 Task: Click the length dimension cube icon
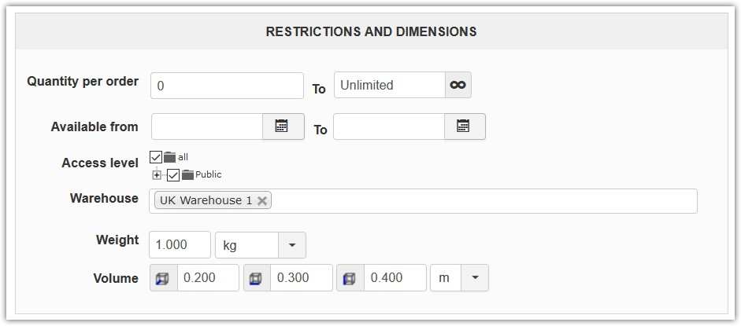tap(163, 278)
